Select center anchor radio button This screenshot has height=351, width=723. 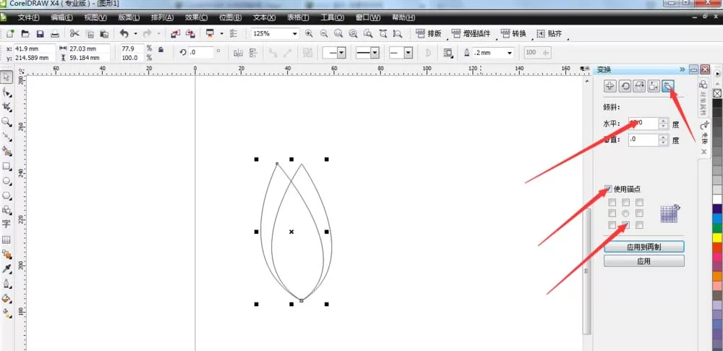click(625, 213)
